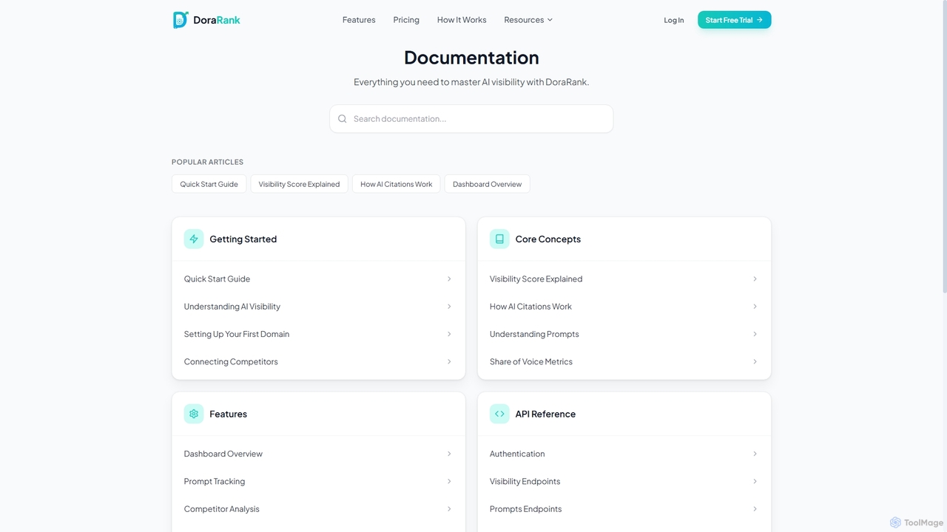Viewport: 947px width, 532px height.
Task: Go to How It Works page
Action: click(462, 20)
